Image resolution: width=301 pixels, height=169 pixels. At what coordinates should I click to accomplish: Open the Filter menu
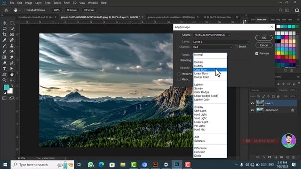67,3
